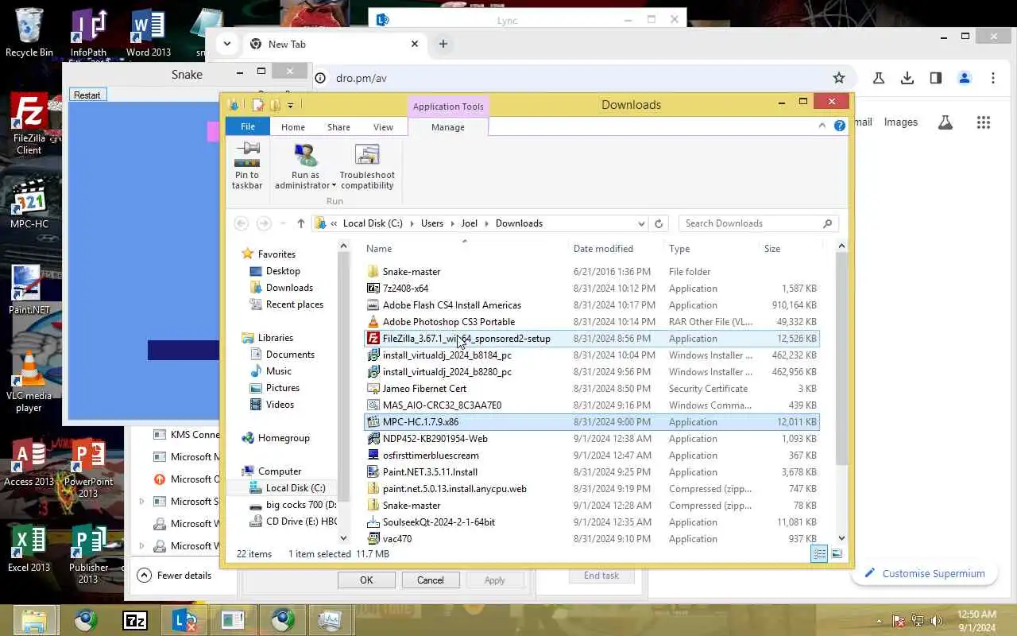Open Word 2013 desktop shortcut
The height and width of the screenshot is (636, 1017).
point(148,33)
